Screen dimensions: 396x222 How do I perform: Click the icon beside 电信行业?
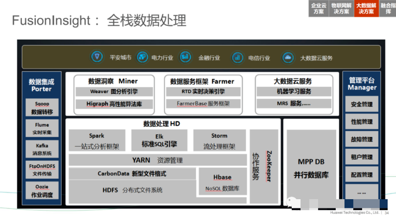point(238,57)
